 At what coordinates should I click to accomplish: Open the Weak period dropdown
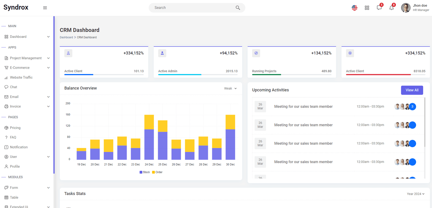tap(230, 88)
